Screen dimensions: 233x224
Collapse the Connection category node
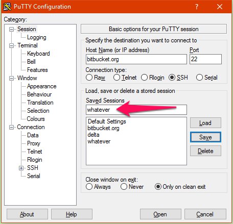[x=11, y=128]
